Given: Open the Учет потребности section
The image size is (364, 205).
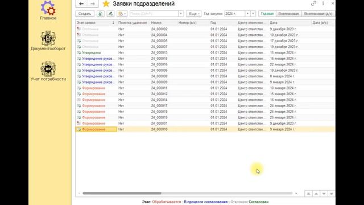Looking at the screenshot, I should pos(48,71).
